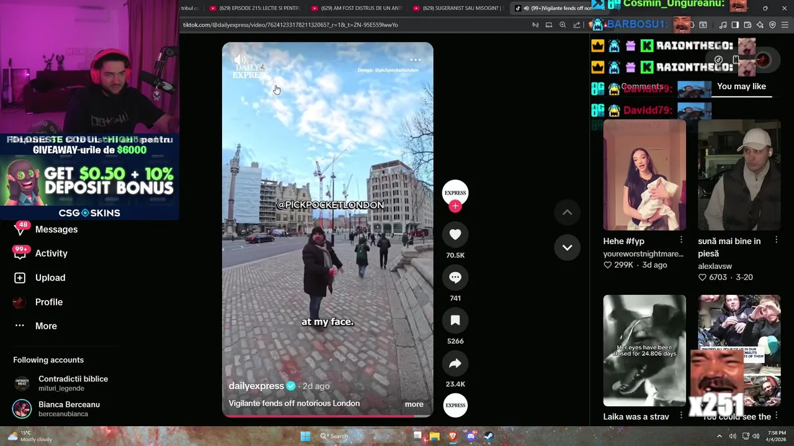Screen dimensions: 794x446
Task: Switch to the Comments tab
Action: [642, 87]
